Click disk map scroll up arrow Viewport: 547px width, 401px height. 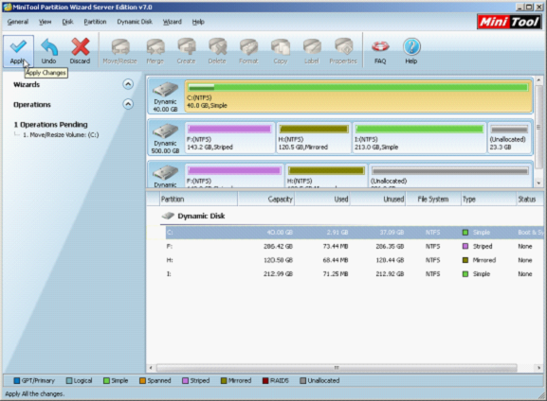coord(539,80)
